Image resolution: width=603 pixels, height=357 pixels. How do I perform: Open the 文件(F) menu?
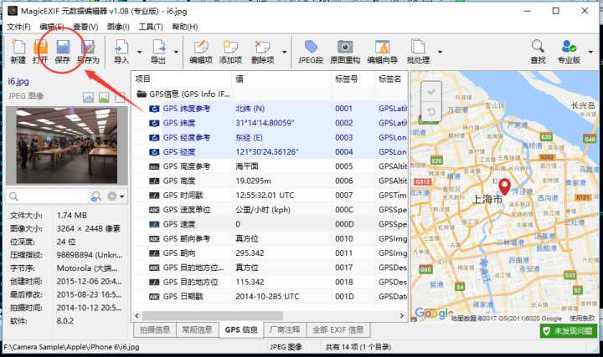point(18,27)
